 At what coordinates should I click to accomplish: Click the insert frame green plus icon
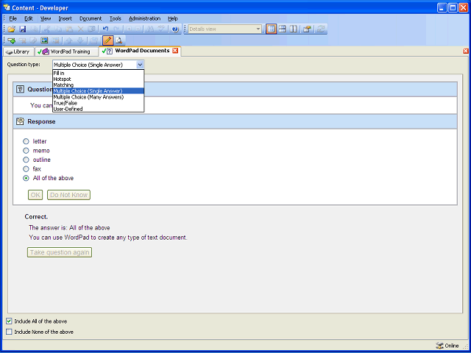pos(12,40)
